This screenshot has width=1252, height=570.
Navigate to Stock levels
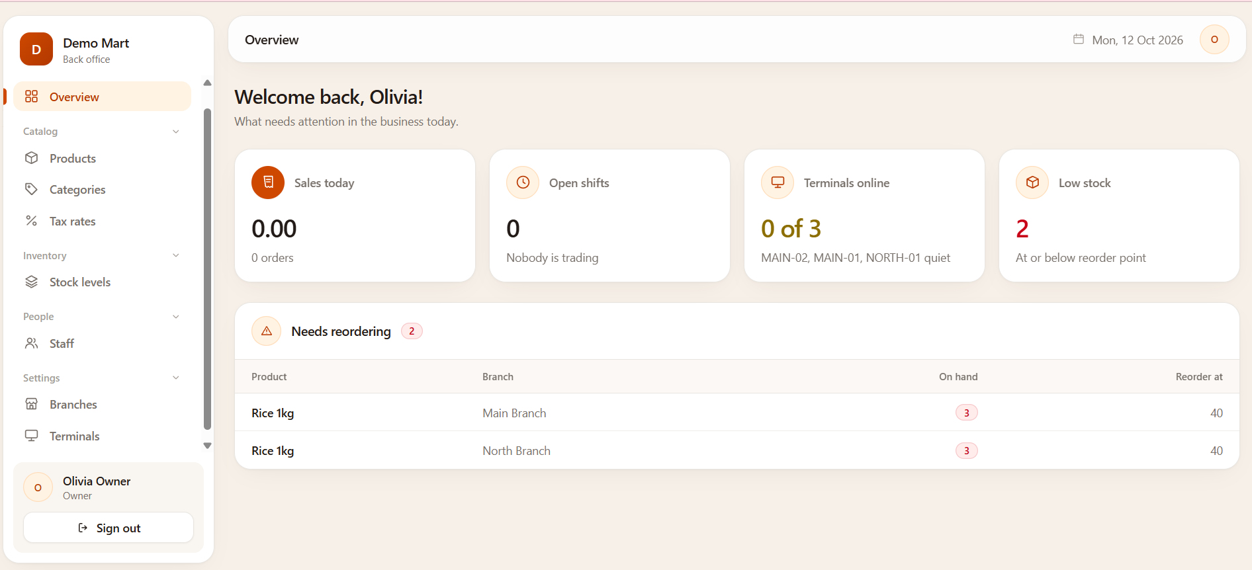click(x=102, y=282)
